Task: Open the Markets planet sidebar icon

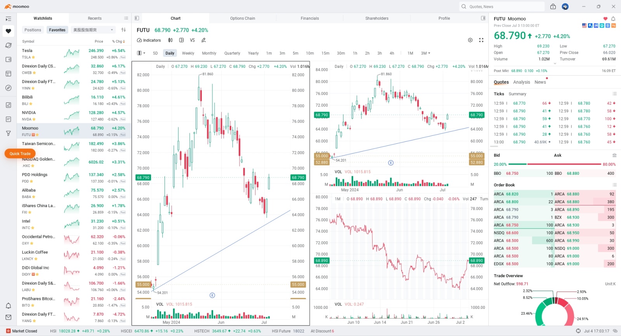Action: [8, 45]
